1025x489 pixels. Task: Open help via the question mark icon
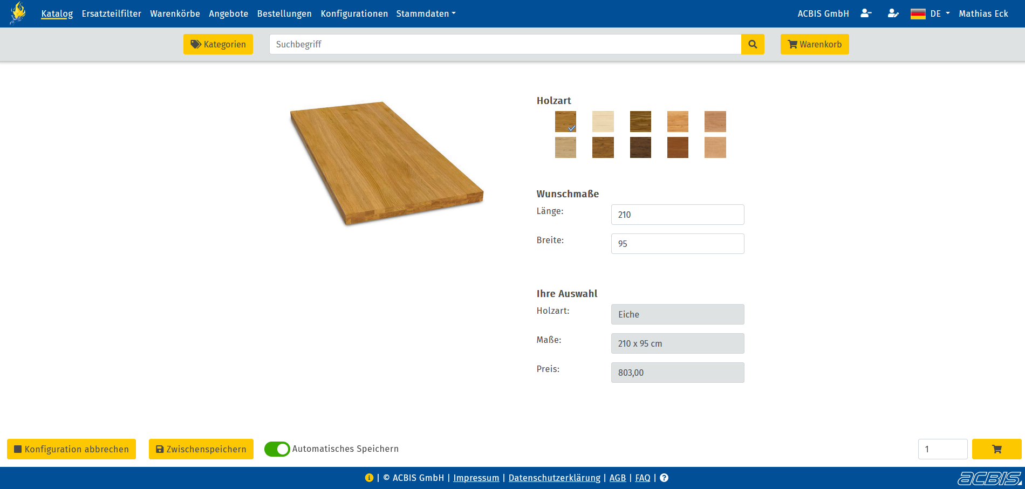(664, 478)
